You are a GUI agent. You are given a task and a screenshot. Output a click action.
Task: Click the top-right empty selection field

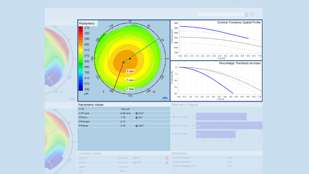coord(221,14)
